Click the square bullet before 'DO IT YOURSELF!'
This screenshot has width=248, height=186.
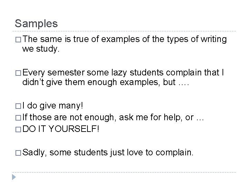18,130
